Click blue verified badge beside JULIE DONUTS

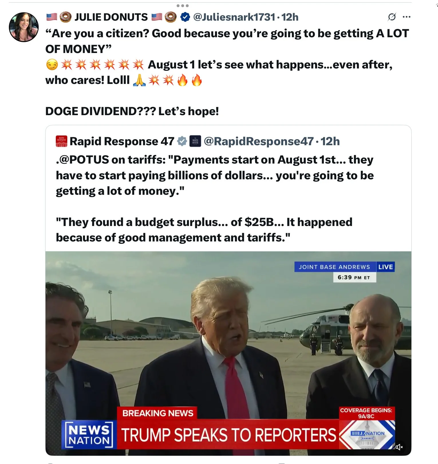click(185, 17)
